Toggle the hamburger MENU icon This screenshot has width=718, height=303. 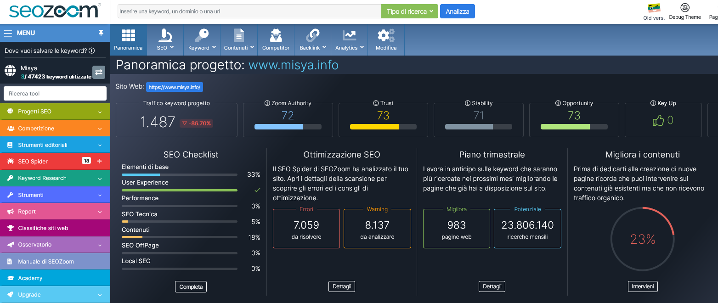[8, 33]
